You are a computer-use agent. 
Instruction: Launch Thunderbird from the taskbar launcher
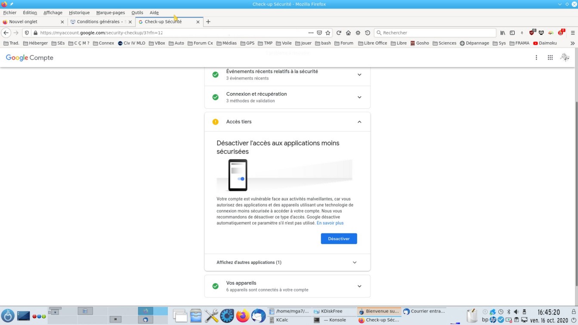[x=259, y=316]
